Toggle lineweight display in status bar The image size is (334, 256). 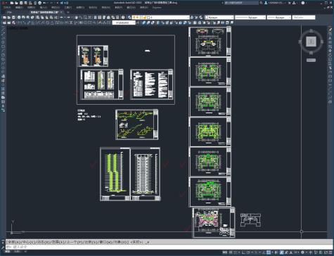tap(276, 252)
